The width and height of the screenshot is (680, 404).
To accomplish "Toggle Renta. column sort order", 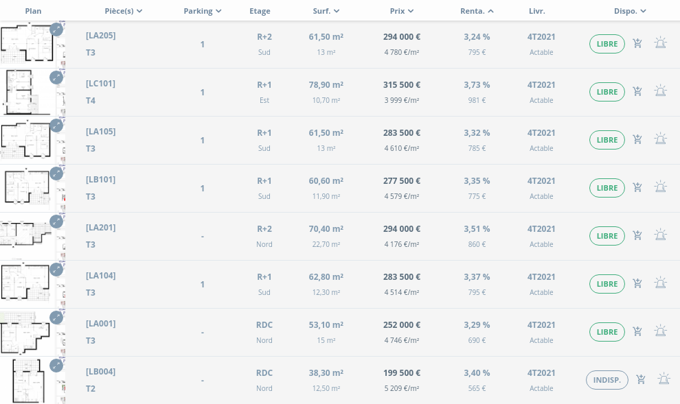I will tap(477, 11).
